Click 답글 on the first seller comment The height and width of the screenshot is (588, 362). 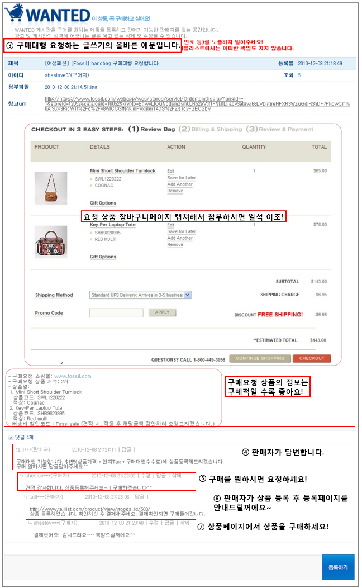[x=126, y=449]
